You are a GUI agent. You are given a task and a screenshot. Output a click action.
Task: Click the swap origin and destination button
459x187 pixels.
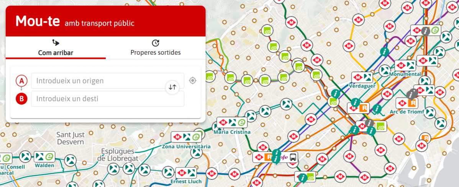click(172, 87)
